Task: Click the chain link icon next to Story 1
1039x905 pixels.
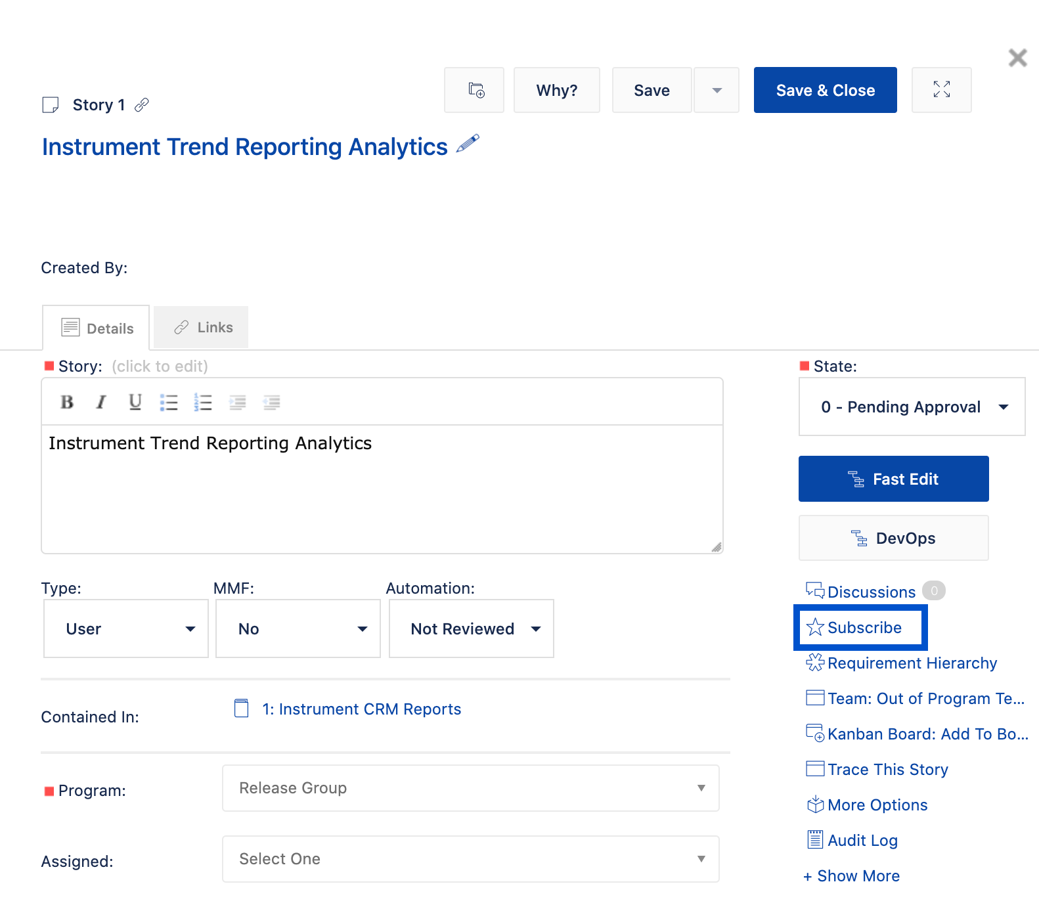Action: (142, 105)
